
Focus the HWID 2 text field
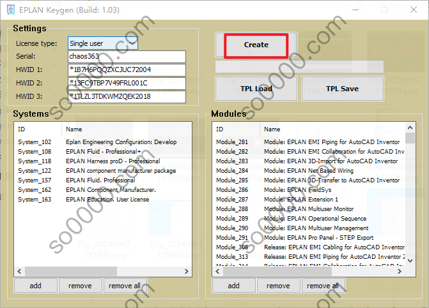coord(127,83)
